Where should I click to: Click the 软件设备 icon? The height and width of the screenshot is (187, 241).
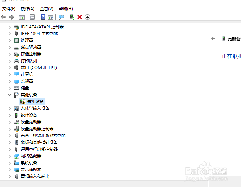coord(16,115)
